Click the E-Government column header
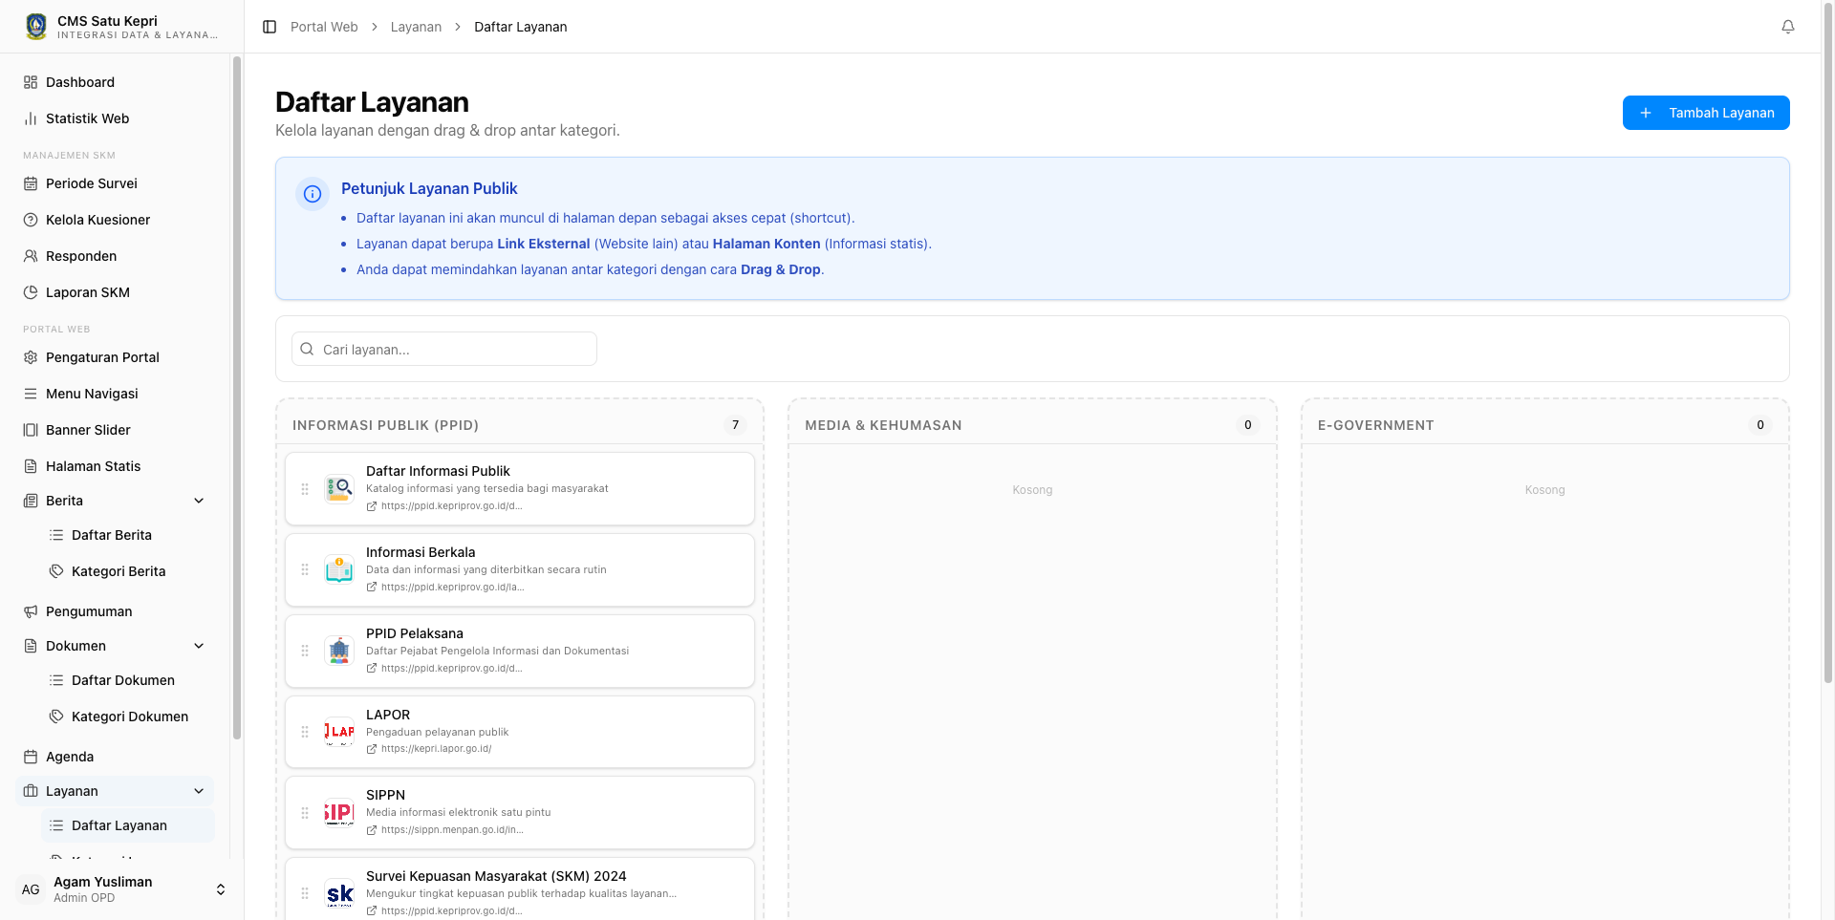 (1376, 425)
